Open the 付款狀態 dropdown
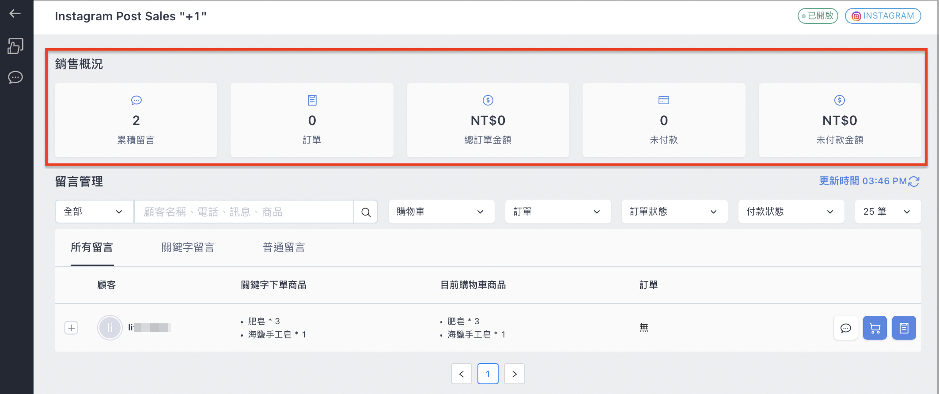Screen dimensions: 939x394 791,212
